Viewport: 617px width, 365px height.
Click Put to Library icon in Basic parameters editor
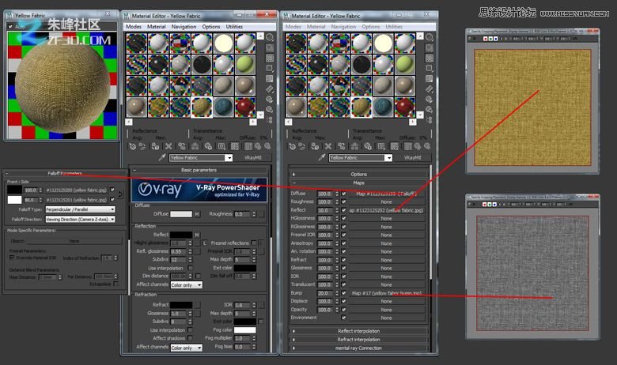208,146
